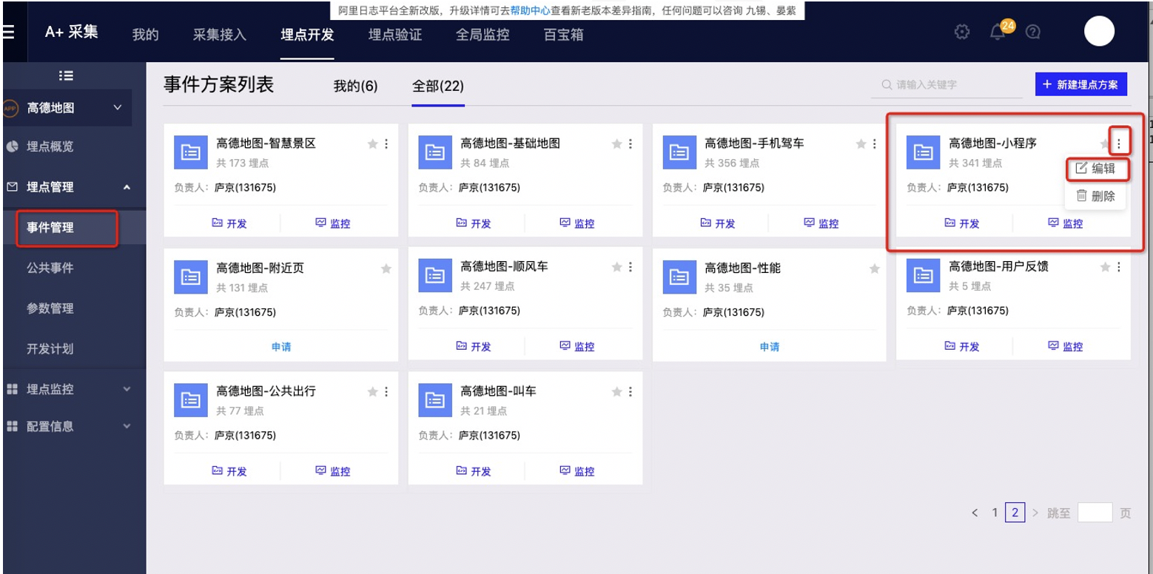Go to pagination page 1
The height and width of the screenshot is (574, 1153).
tap(995, 513)
